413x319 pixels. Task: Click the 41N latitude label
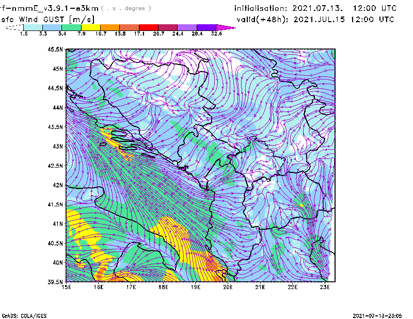[x=58, y=224]
